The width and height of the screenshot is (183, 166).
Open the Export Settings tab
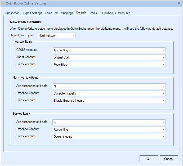tap(33, 13)
